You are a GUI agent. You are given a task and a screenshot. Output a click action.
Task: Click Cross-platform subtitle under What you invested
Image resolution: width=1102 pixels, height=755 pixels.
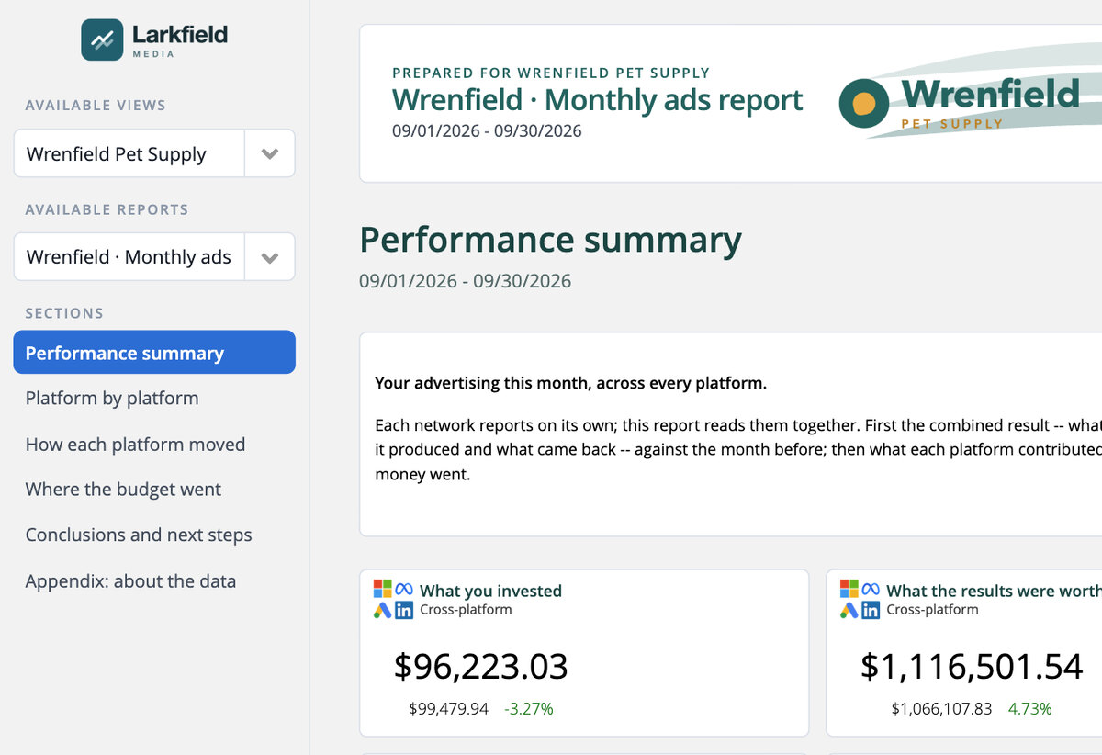pyautogui.click(x=466, y=610)
